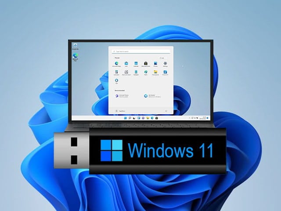Open Microsoft Edge from pinned Start apps
The width and height of the screenshot is (281, 211).
click(x=116, y=64)
